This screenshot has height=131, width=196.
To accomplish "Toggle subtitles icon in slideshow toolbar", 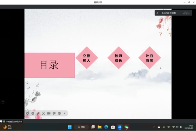I will 54,113.
